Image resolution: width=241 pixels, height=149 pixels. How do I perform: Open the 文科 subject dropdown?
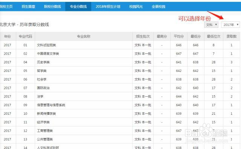[211, 25]
